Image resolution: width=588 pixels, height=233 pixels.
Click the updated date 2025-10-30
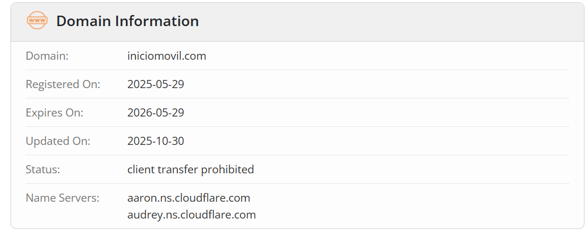155,141
